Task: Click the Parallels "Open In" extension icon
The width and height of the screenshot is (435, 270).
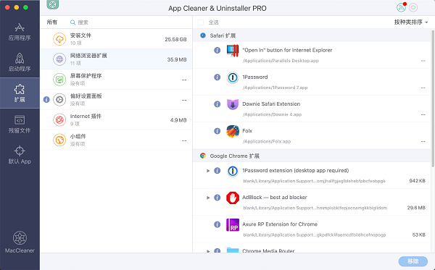Action: (x=233, y=51)
